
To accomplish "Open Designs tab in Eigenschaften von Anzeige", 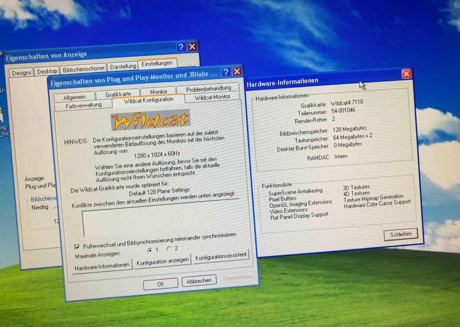I will tap(21, 73).
